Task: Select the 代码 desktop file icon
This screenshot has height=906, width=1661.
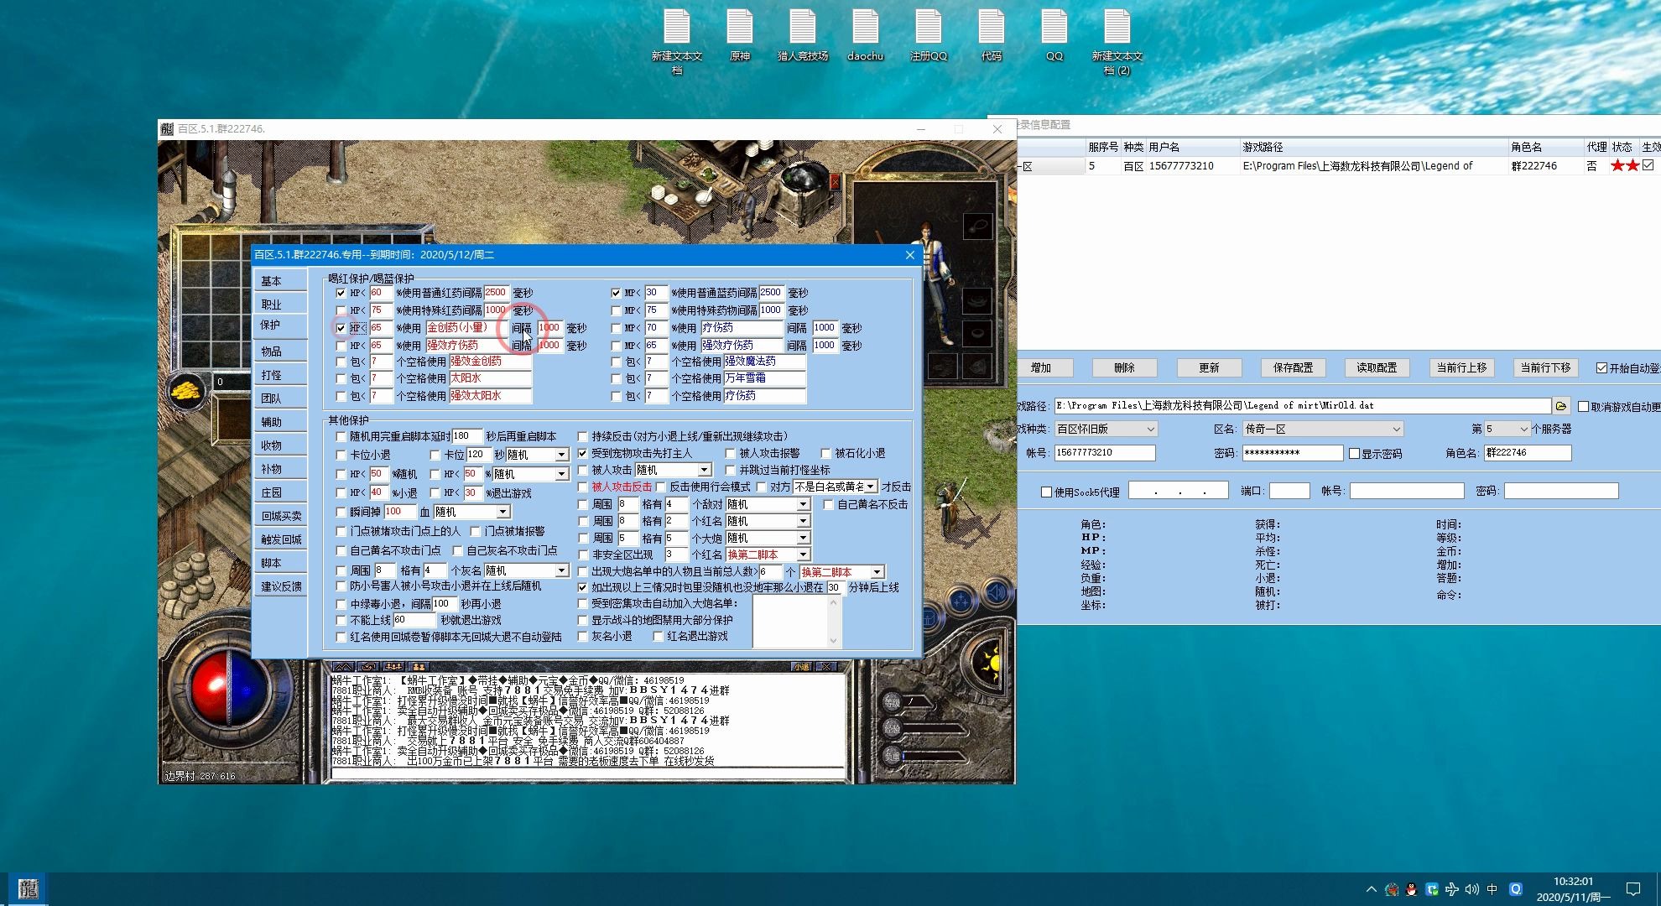Action: (x=991, y=34)
